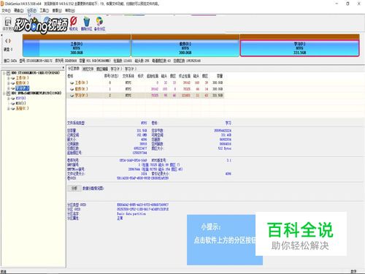Click drive icon beside MSR in tree
This screenshot has height=274, width=365.
click(x=13, y=104)
